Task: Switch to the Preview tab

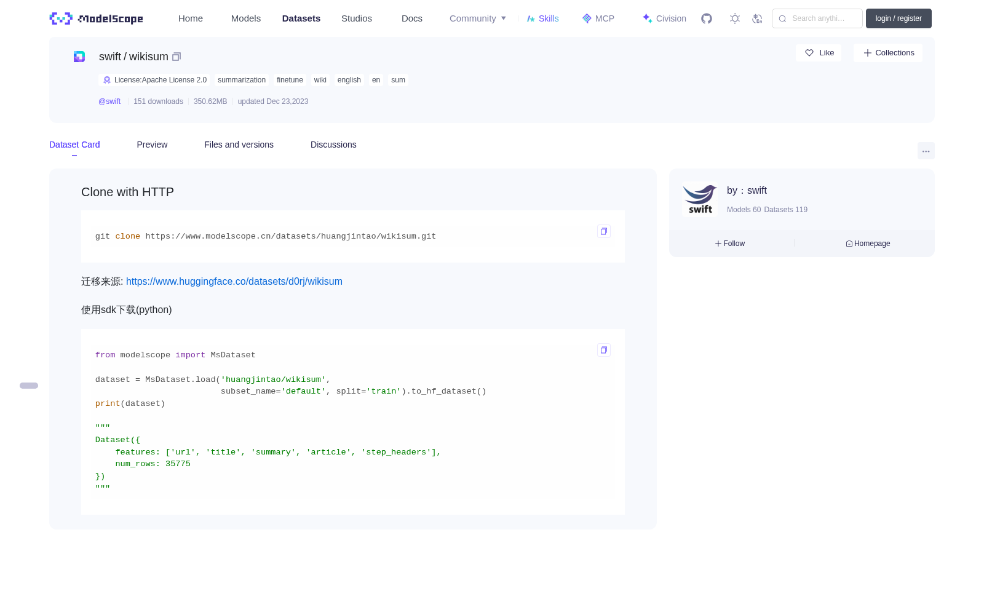Action: [152, 145]
